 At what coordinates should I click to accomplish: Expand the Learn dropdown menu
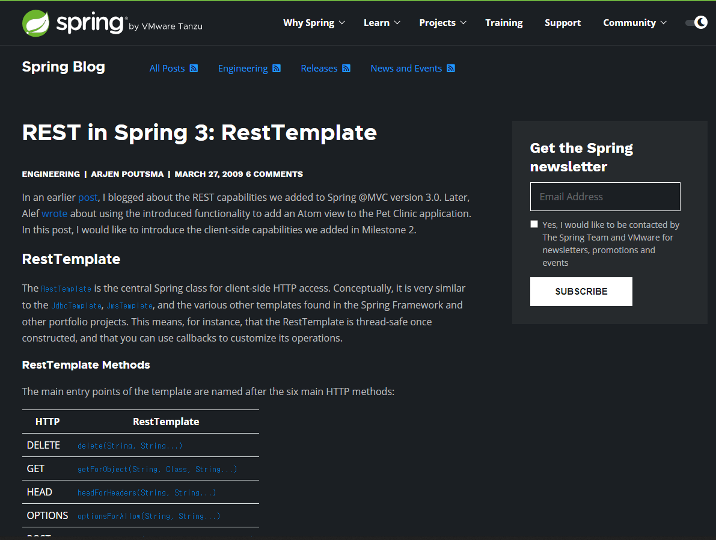tap(382, 23)
